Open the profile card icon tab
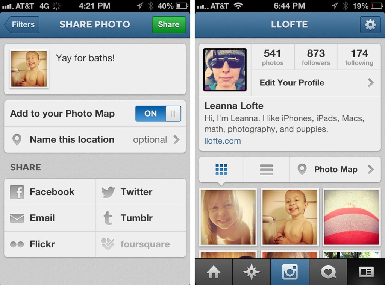 click(366, 272)
